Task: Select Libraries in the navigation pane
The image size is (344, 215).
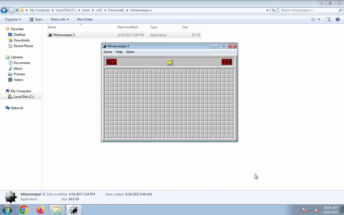Action: click(17, 57)
